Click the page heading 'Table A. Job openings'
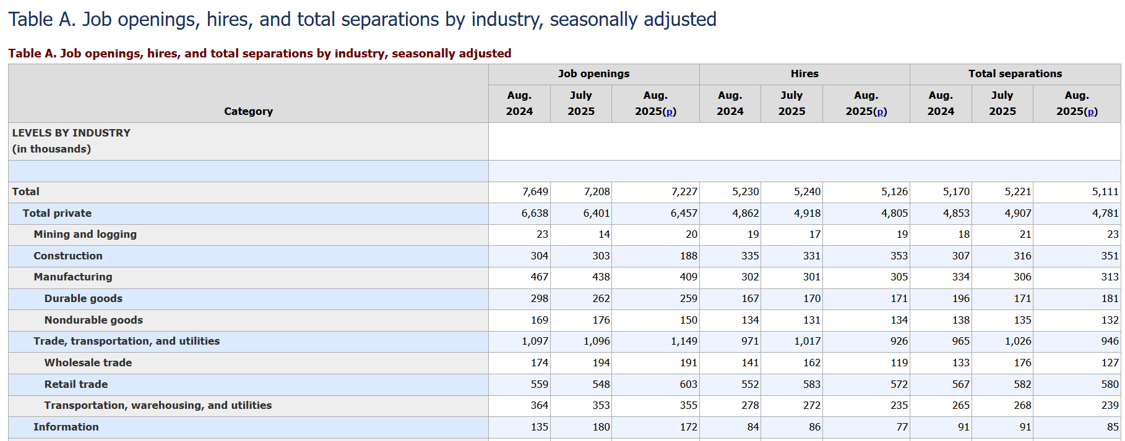The width and height of the screenshot is (1125, 441). tap(362, 20)
